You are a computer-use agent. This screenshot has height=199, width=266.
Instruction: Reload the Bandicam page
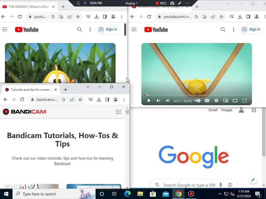point(22,99)
